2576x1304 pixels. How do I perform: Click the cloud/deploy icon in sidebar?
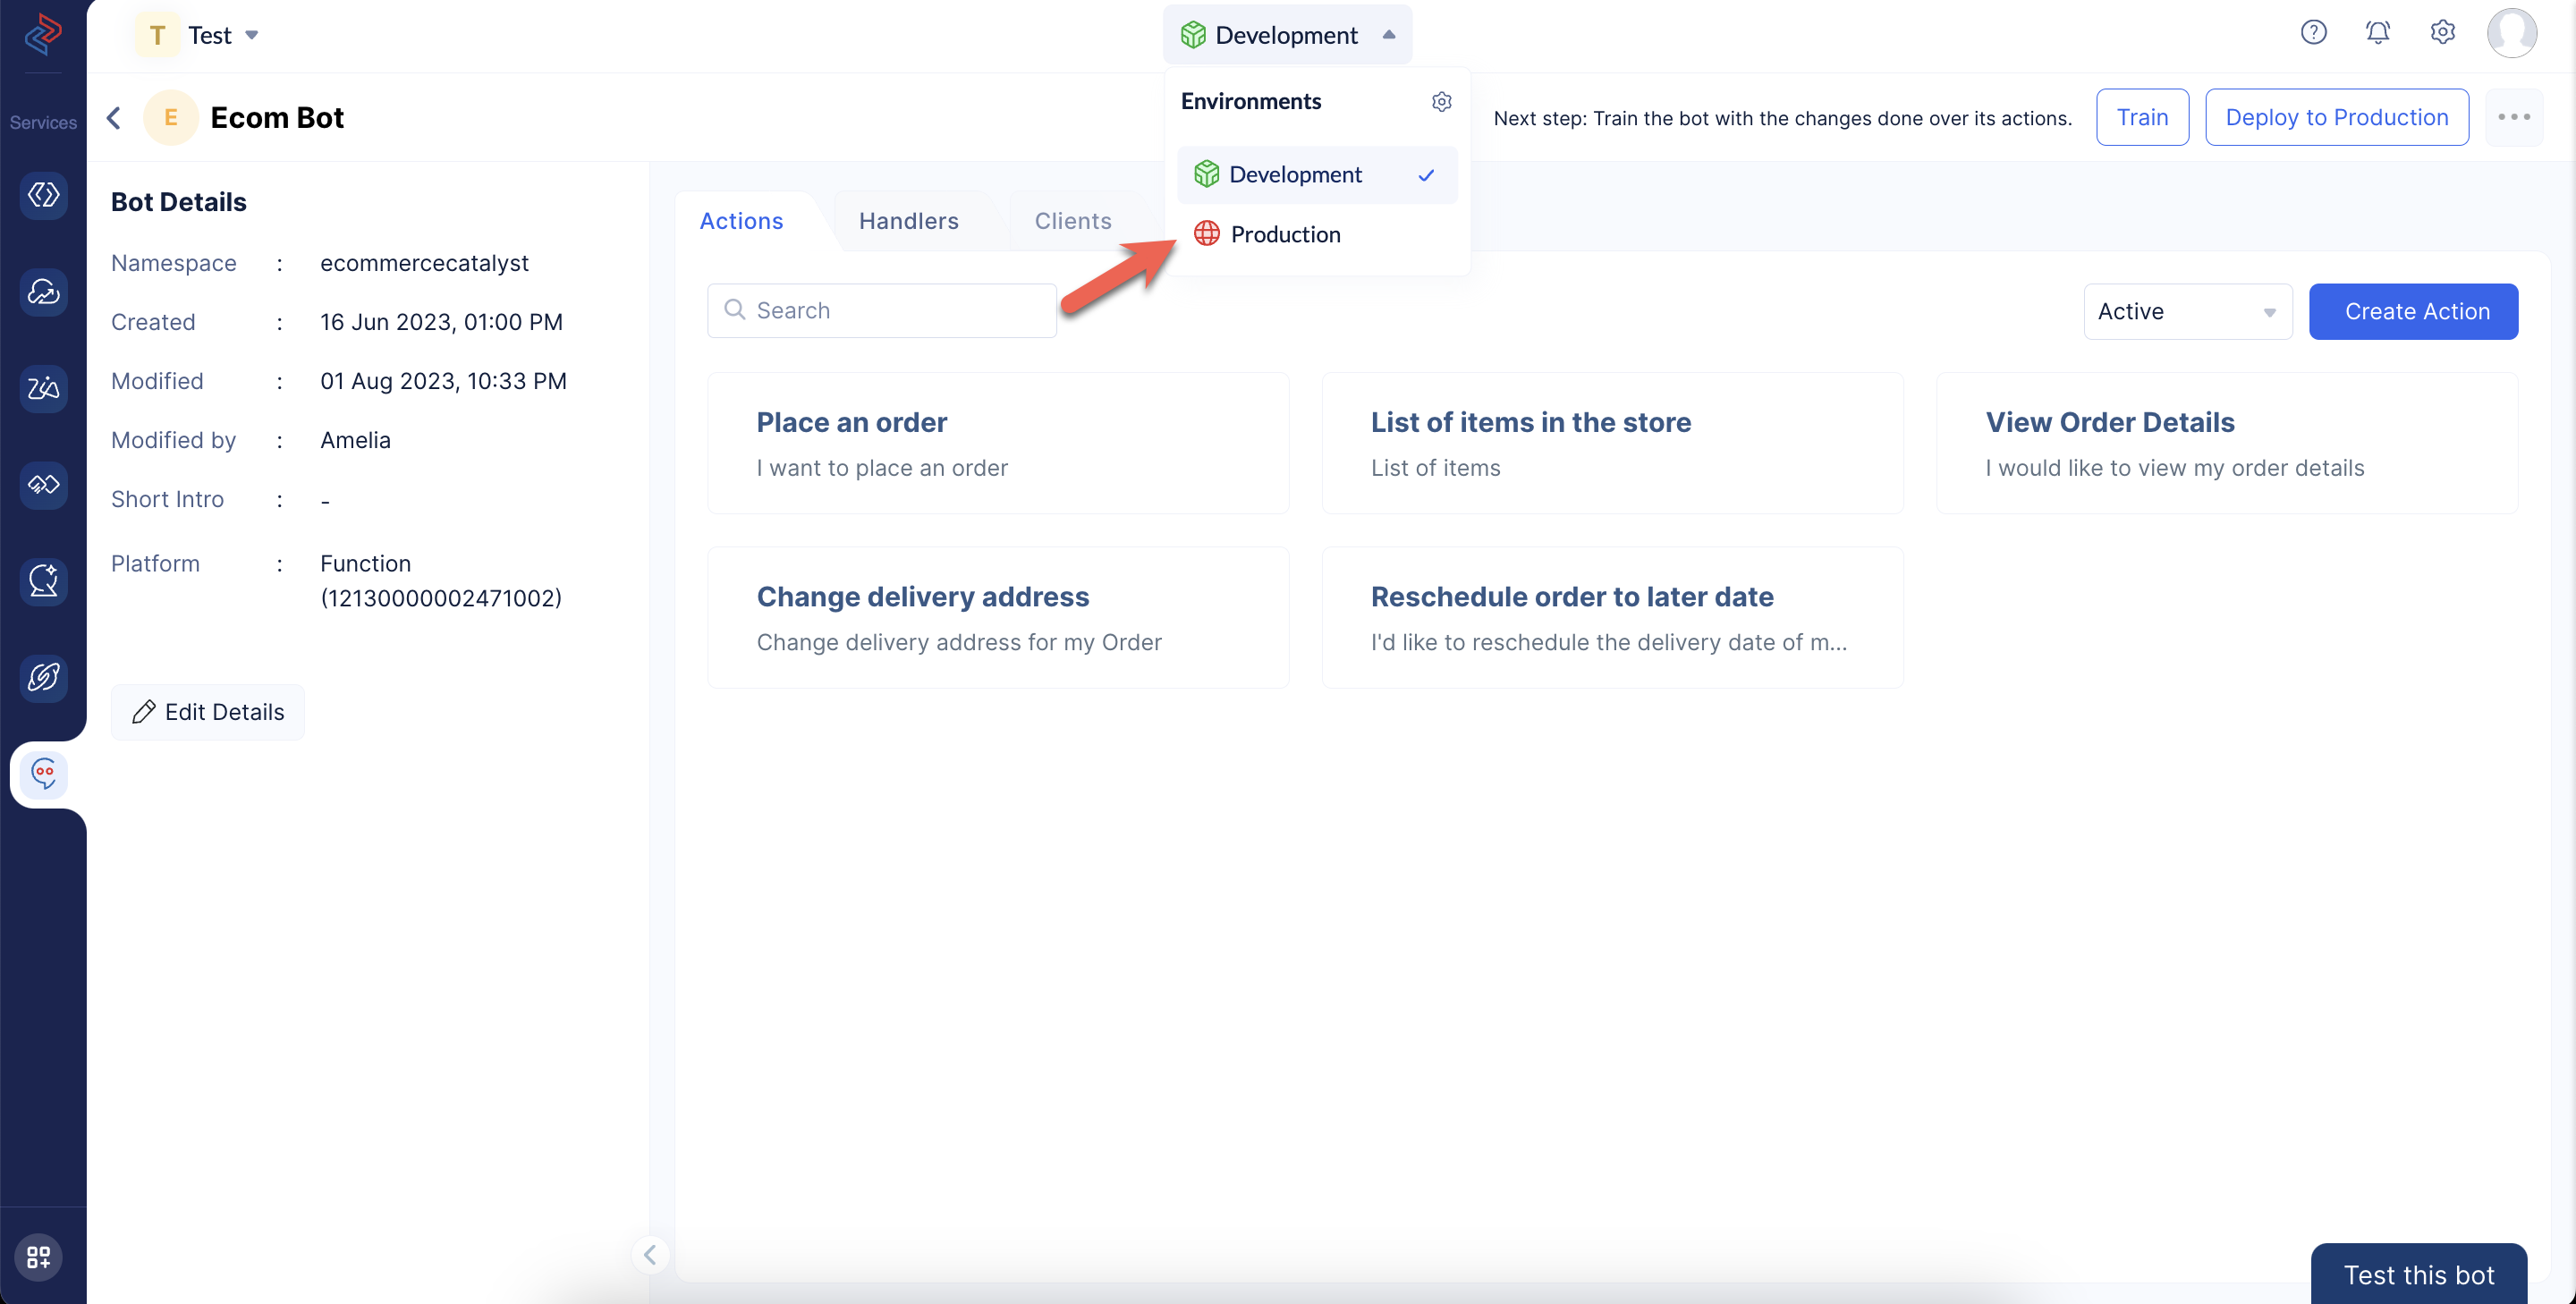43,291
